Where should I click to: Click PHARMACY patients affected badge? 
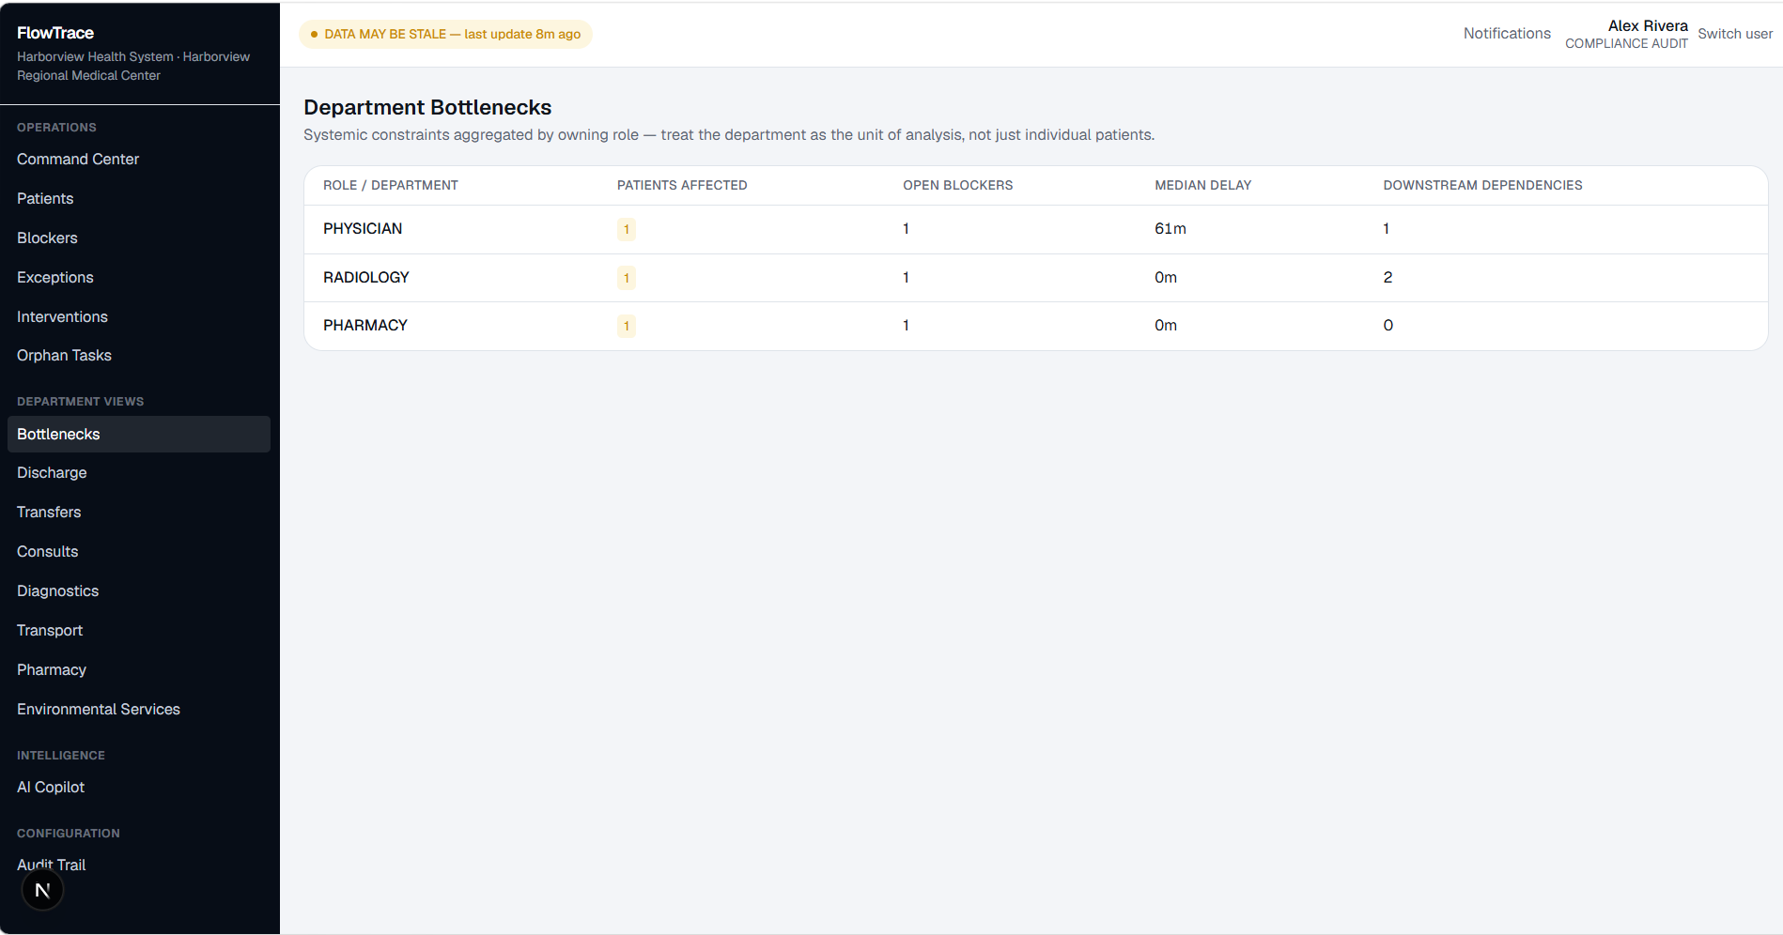click(627, 326)
